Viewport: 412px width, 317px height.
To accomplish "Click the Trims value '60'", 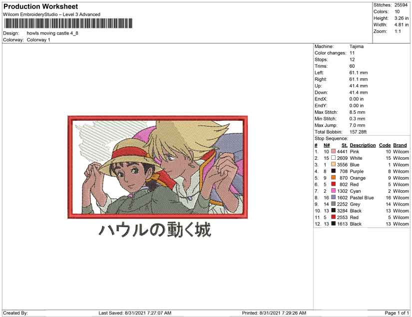I will pos(352,66).
